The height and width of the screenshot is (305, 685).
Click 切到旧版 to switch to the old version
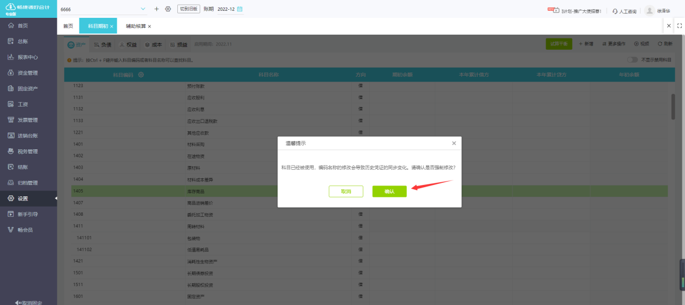click(x=189, y=9)
